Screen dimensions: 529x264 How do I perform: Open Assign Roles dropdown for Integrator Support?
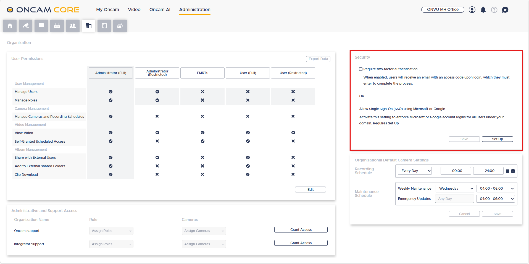point(111,244)
